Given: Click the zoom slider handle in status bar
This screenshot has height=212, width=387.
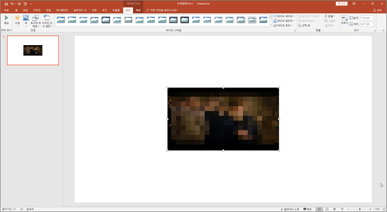Looking at the screenshot, I should click(x=360, y=209).
